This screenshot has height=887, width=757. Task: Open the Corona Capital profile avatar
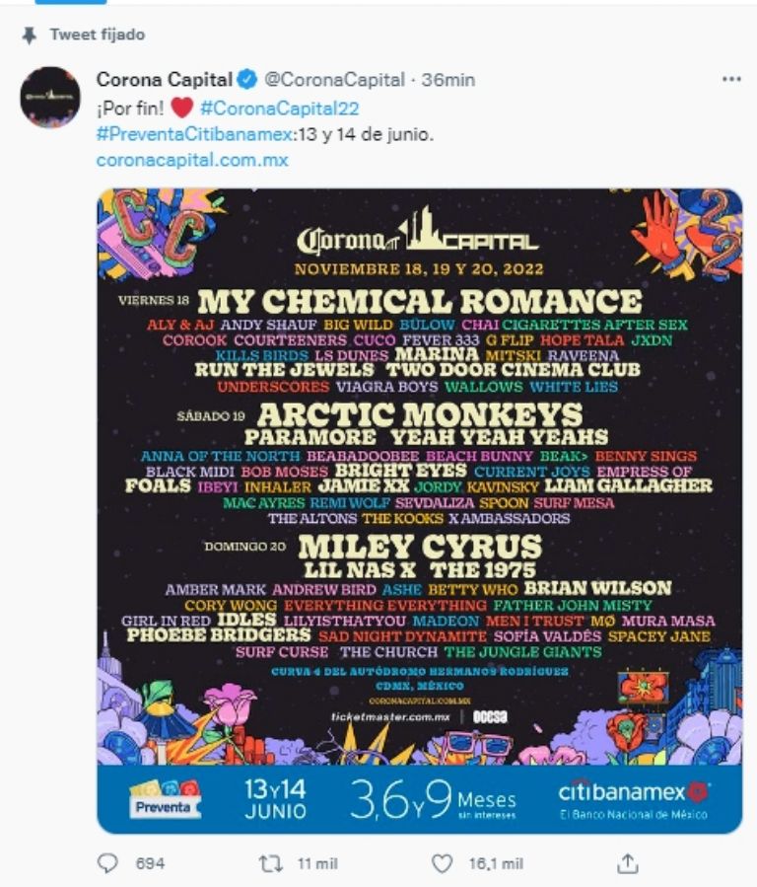pyautogui.click(x=49, y=97)
